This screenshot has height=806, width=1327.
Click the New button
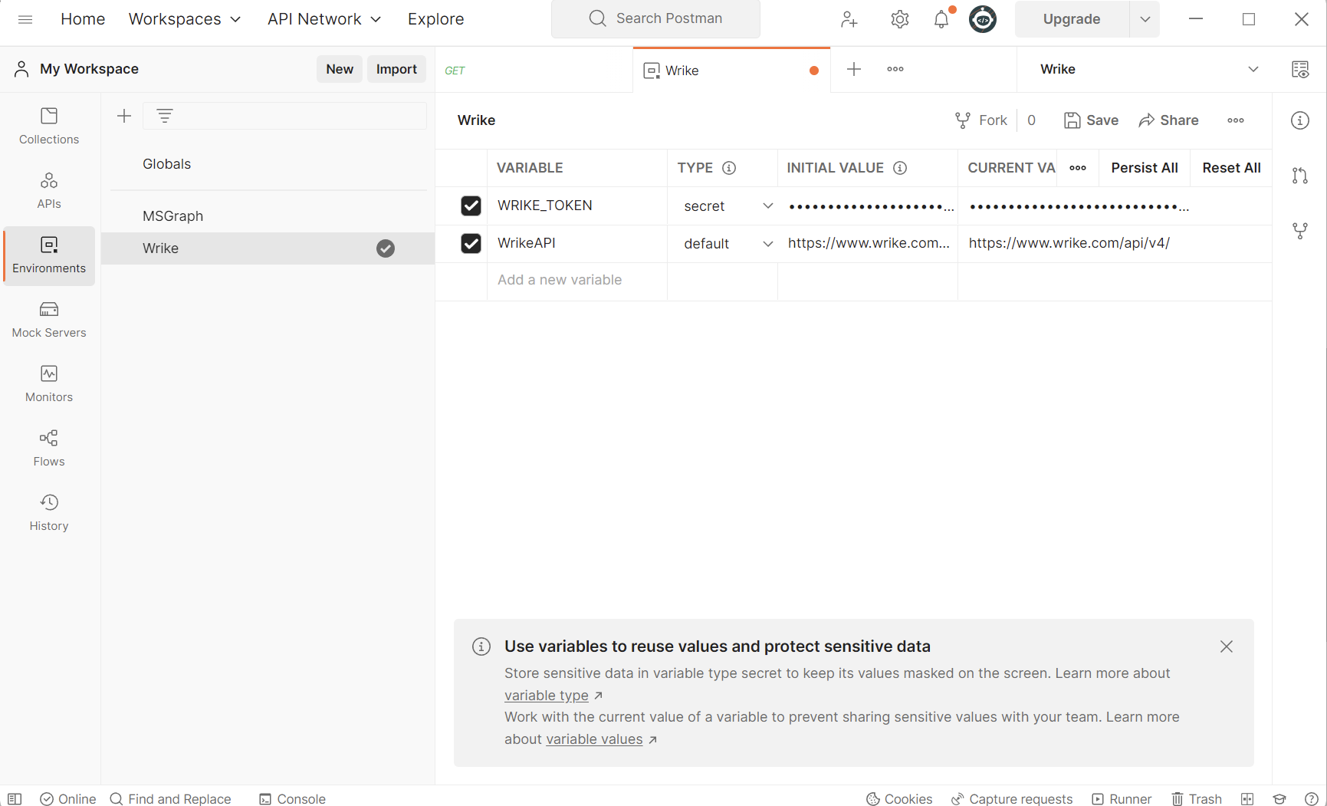tap(340, 69)
